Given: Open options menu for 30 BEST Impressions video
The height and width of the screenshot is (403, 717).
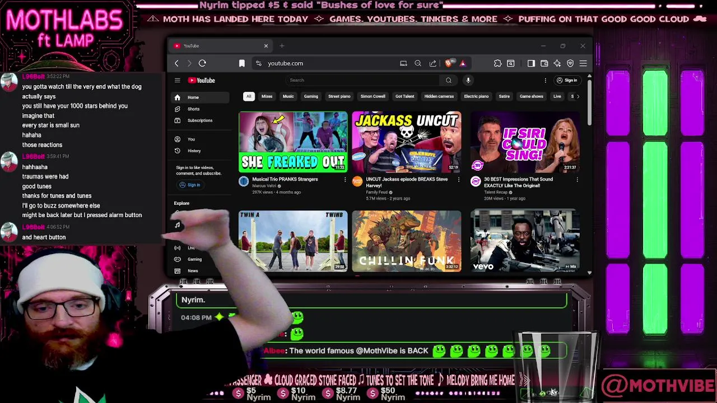Looking at the screenshot, I should [577, 180].
